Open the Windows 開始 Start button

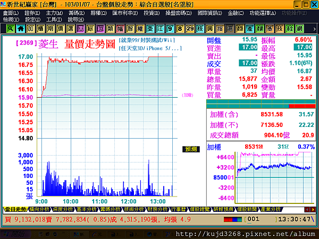click(x=16, y=234)
